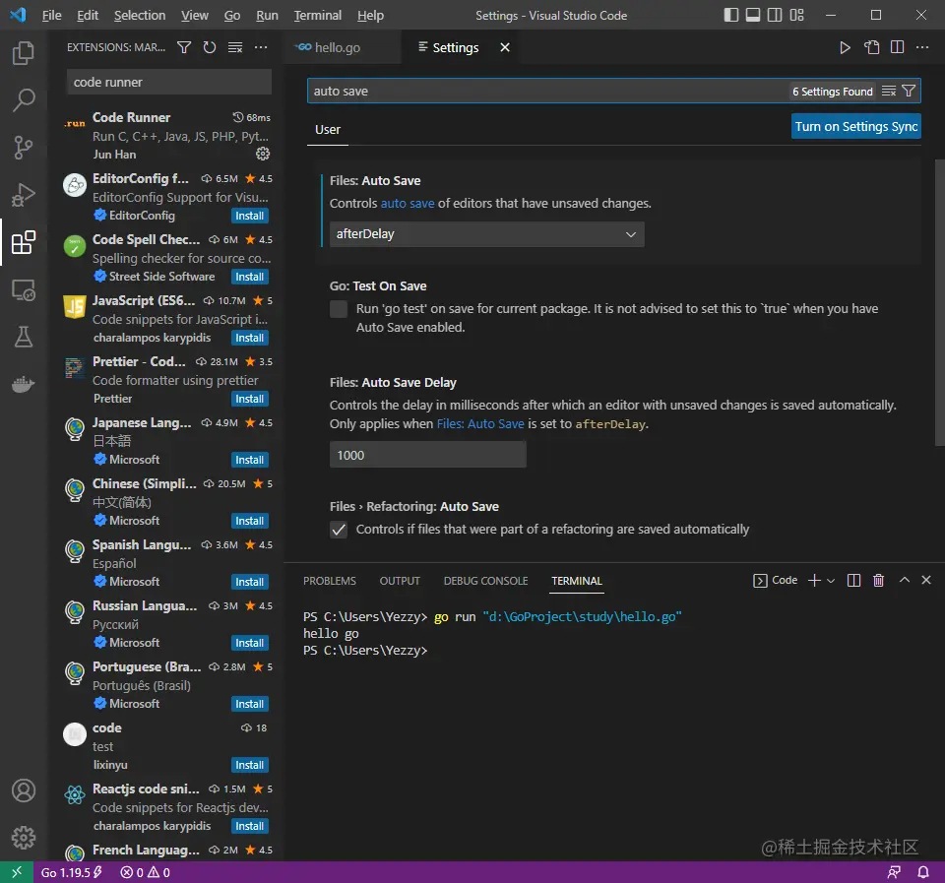Open Settings JSON file icon
Viewport: 945px width, 883px height.
tap(871, 47)
